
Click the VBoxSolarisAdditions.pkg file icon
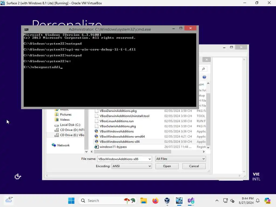click(x=96, y=126)
